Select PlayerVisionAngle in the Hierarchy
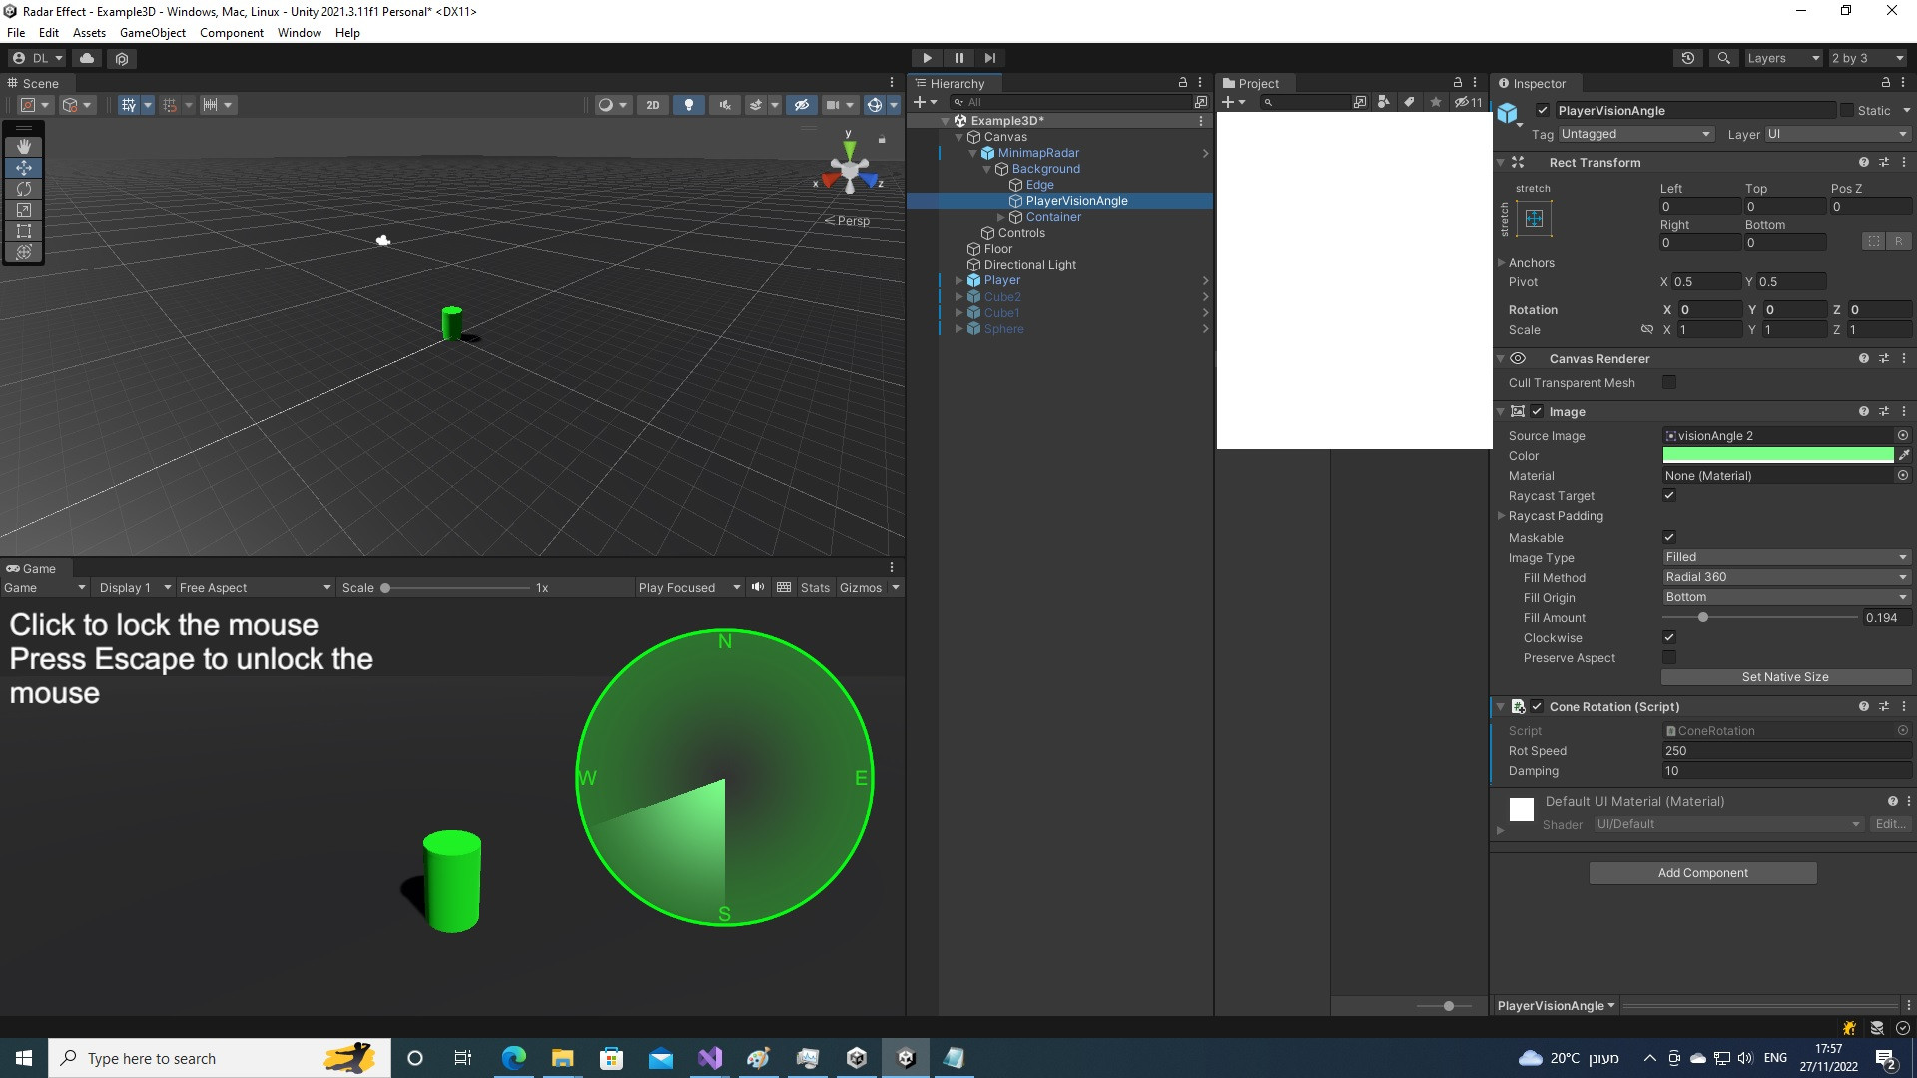 (1076, 201)
